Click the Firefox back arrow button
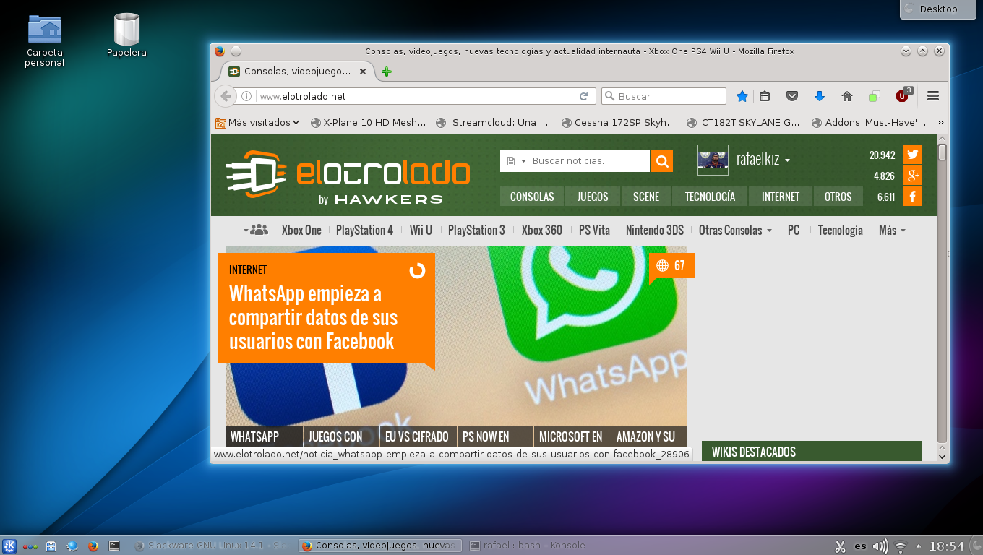983x555 pixels. point(226,96)
